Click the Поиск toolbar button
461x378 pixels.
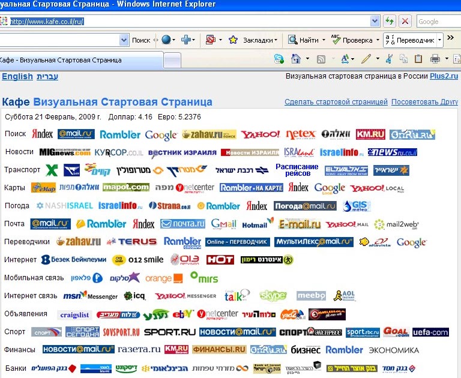[x=141, y=40]
